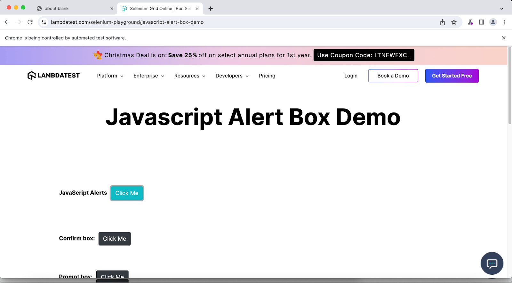Open the tab search dropdown arrow

click(x=501, y=9)
